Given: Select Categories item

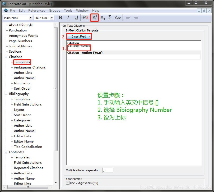Looking at the screenshot, I should pos(22,120).
